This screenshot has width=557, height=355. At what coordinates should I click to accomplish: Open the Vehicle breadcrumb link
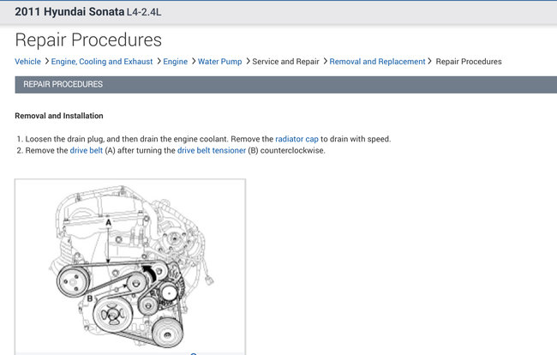27,62
